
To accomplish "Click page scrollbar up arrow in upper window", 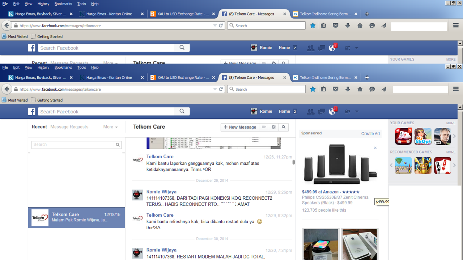I will [460, 43].
